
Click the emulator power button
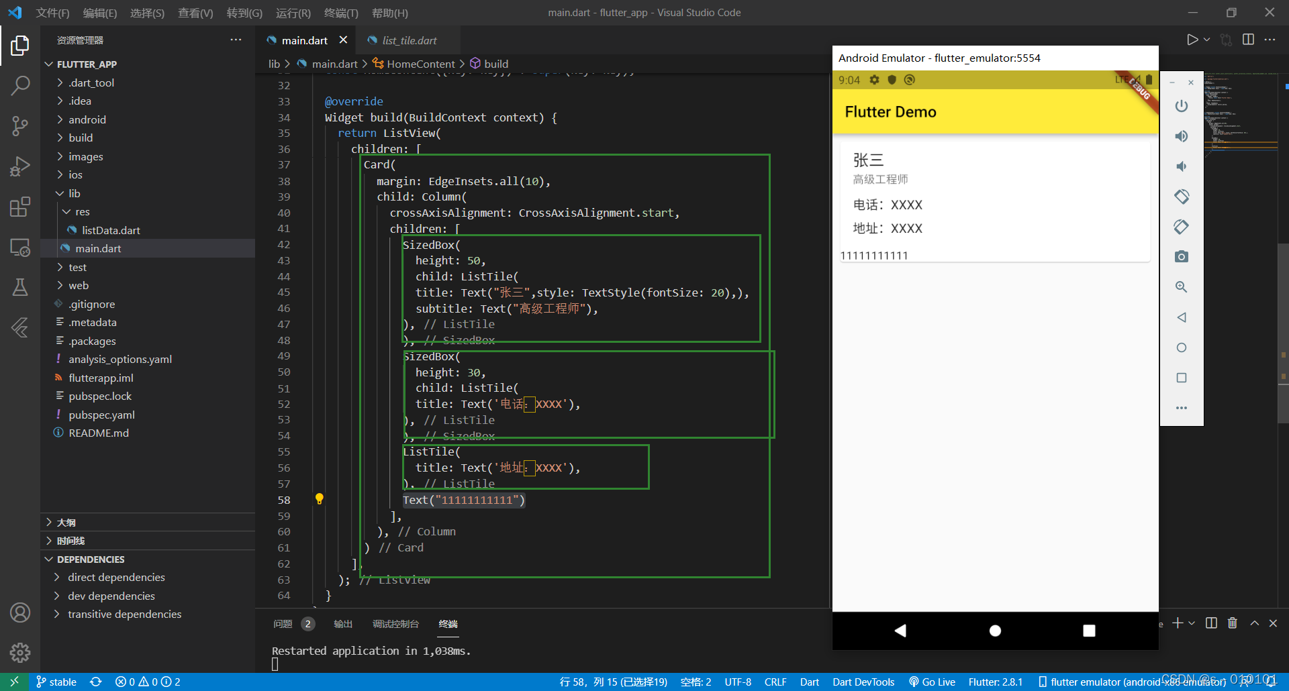(1182, 106)
